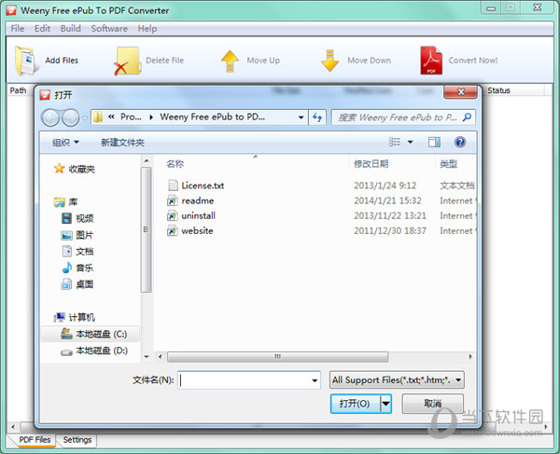
Task: Switch to the Settings tab
Action: click(77, 440)
